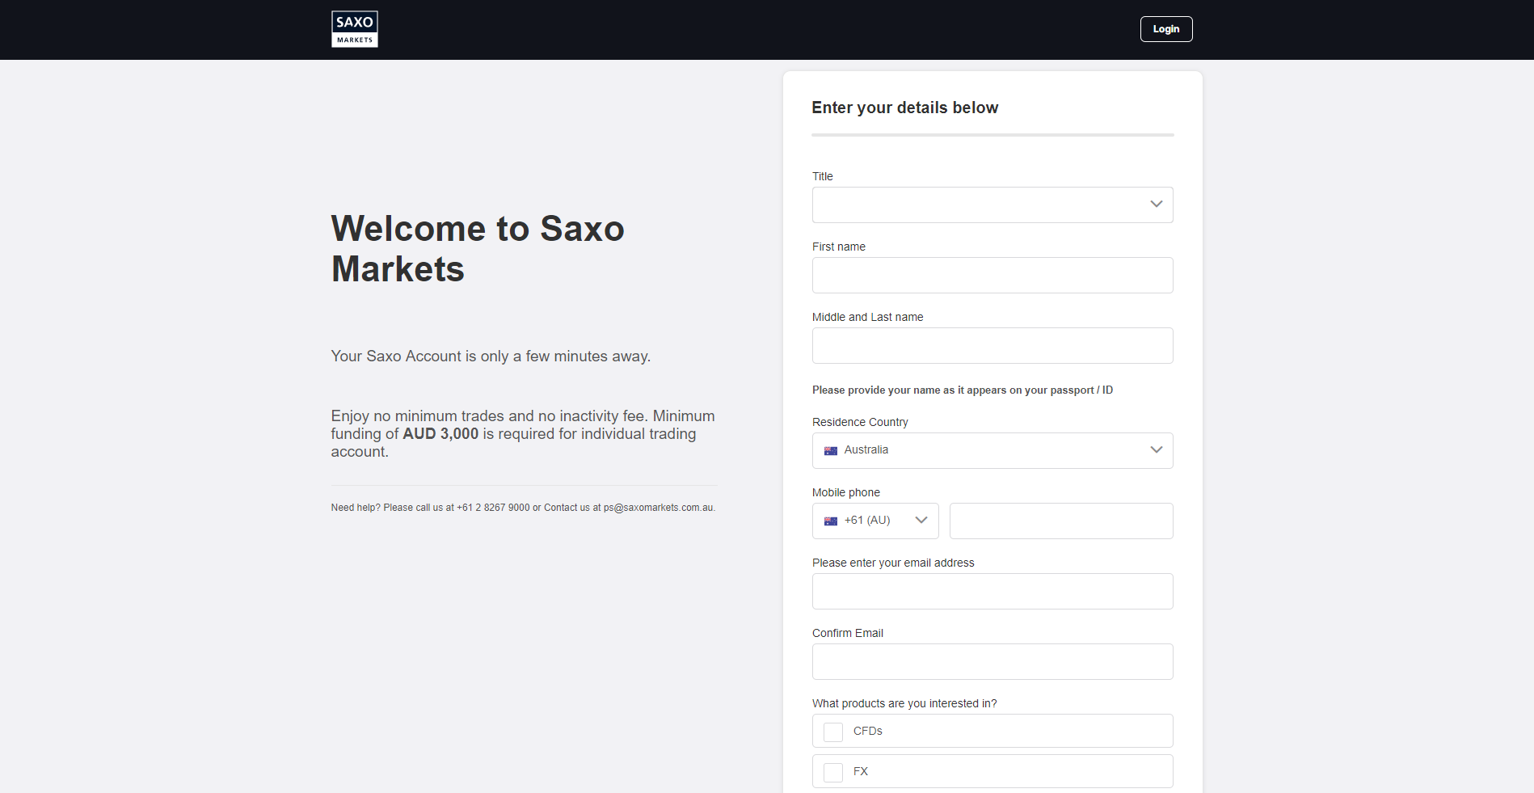Image resolution: width=1534 pixels, height=793 pixels.
Task: Open the +61 (AU) dial code dropdown
Action: (x=874, y=521)
